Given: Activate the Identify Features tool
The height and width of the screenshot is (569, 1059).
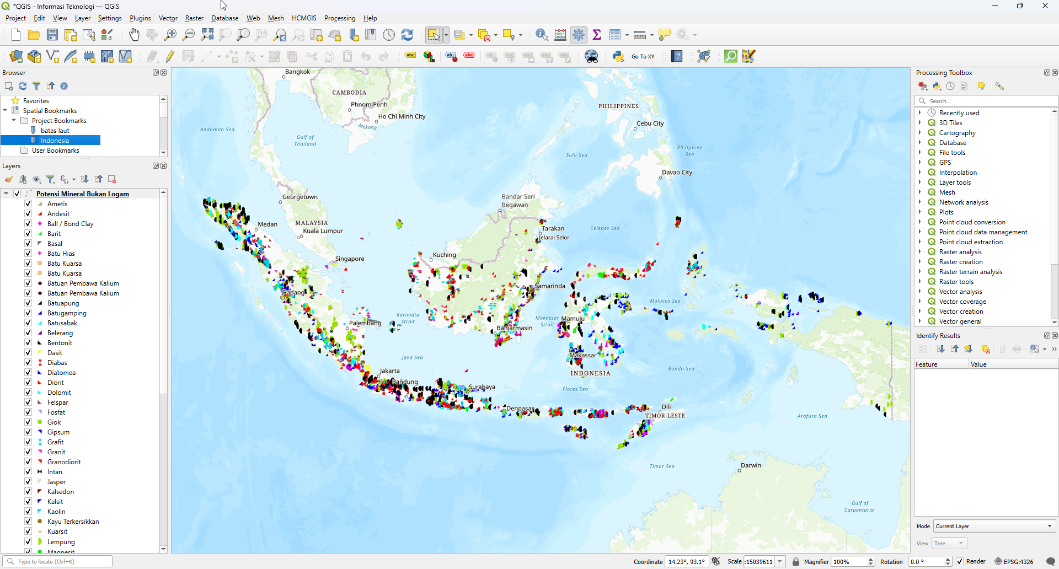Looking at the screenshot, I should tap(542, 35).
